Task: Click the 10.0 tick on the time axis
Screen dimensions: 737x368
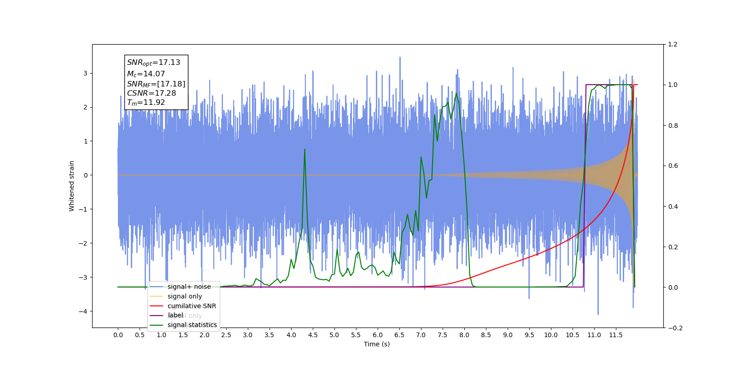Action: click(x=551, y=335)
